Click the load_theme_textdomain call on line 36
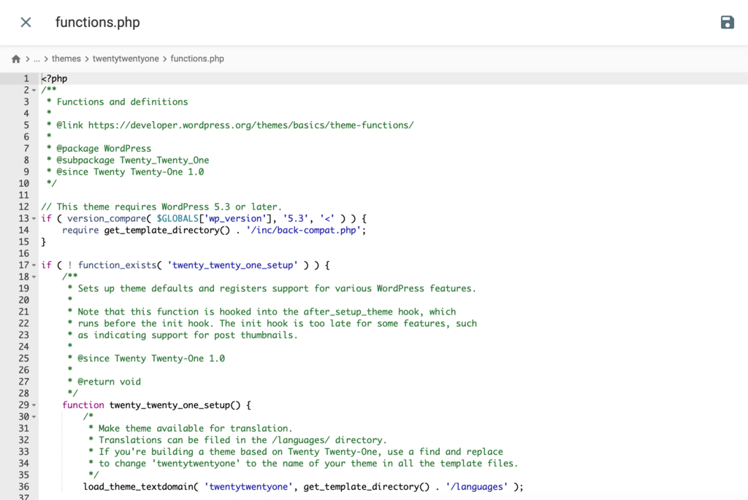This screenshot has width=748, height=500. tap(138, 487)
